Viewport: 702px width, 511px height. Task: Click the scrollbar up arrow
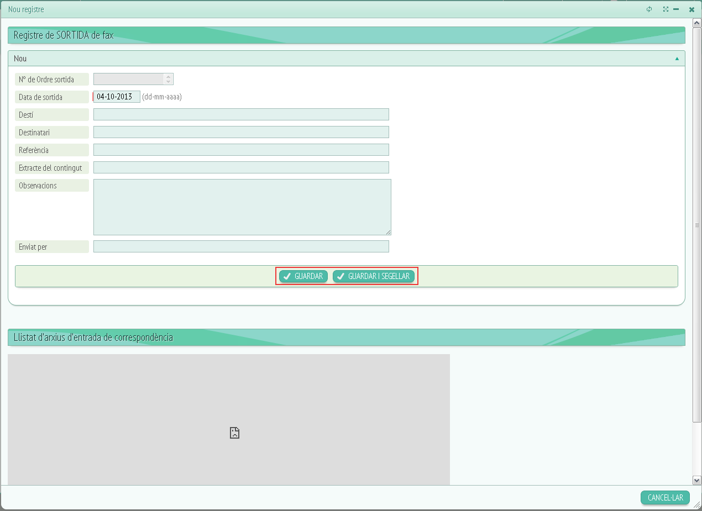(697, 23)
